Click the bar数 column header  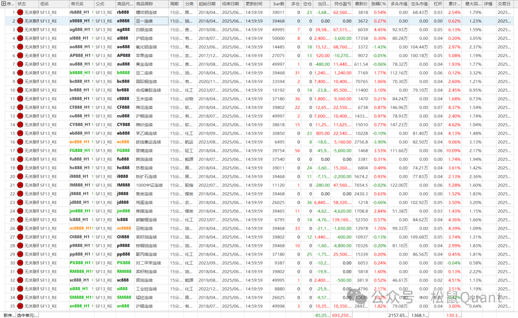[278, 3]
